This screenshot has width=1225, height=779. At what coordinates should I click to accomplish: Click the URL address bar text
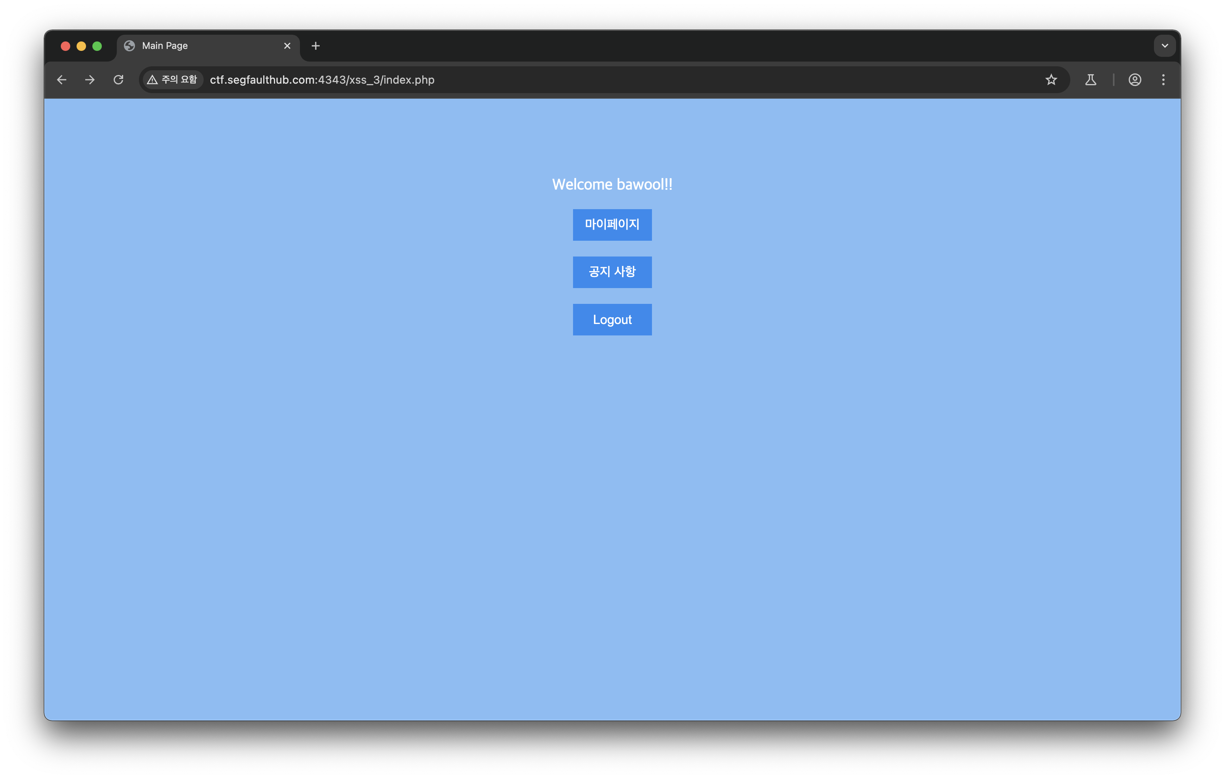(x=322, y=80)
